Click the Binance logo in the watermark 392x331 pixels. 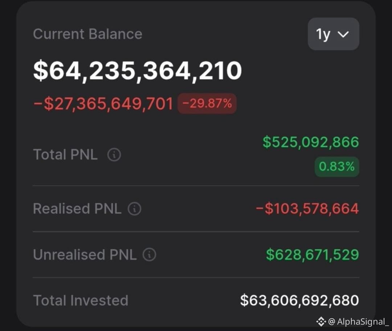coord(321,322)
